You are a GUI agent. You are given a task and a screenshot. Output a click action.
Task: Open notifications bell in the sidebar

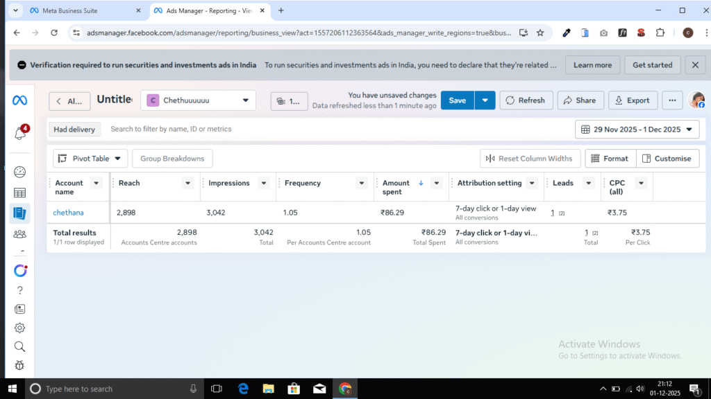coord(20,134)
